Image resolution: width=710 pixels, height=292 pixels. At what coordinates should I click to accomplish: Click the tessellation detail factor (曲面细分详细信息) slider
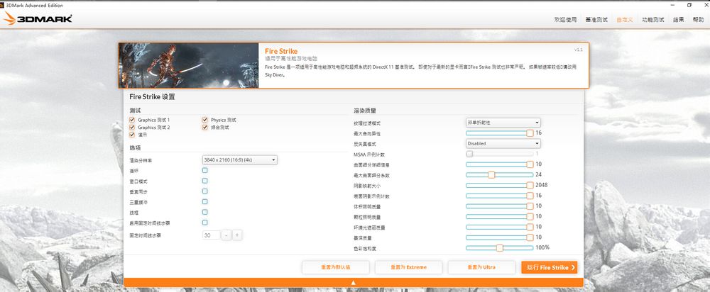[499, 164]
